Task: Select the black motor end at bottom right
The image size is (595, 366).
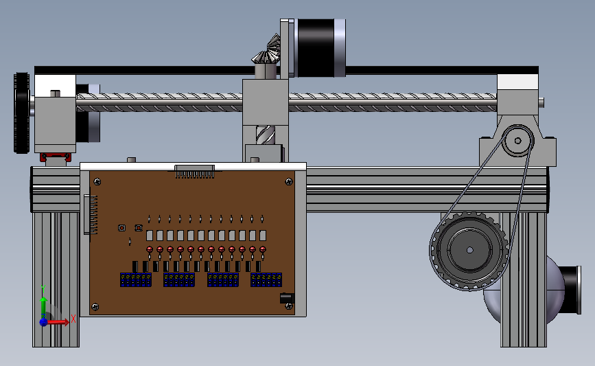Action: pyautogui.click(x=570, y=290)
